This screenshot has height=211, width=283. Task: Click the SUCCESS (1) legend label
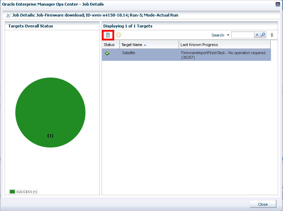(x=27, y=192)
